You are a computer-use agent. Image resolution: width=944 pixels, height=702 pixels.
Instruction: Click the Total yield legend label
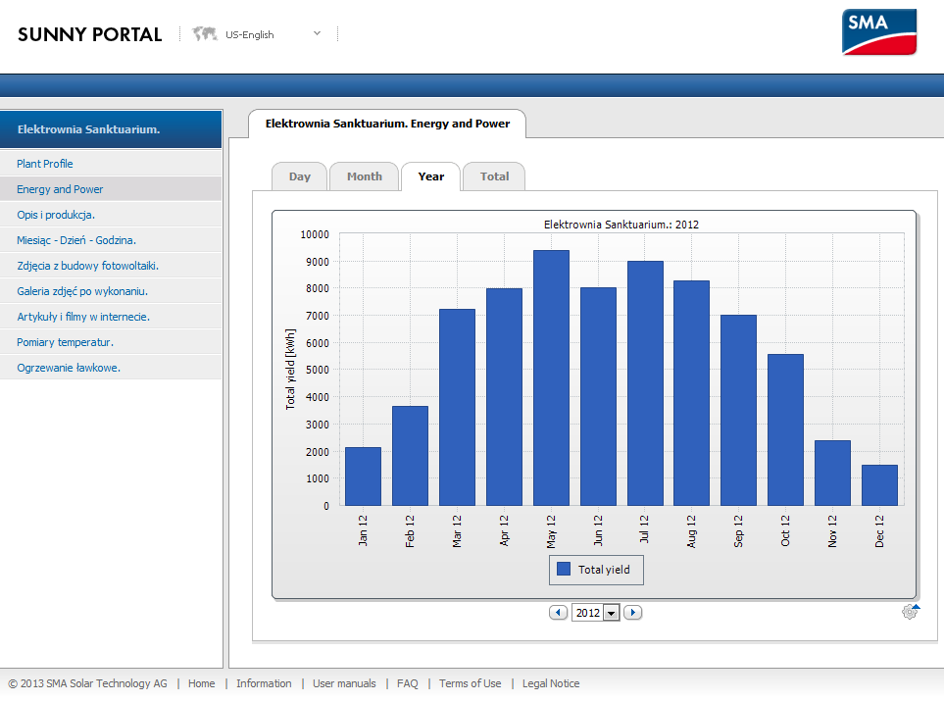click(604, 570)
